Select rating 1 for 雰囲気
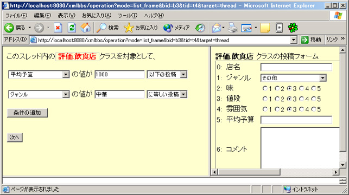Viewport: 349px width, 195px height. coord(265,109)
